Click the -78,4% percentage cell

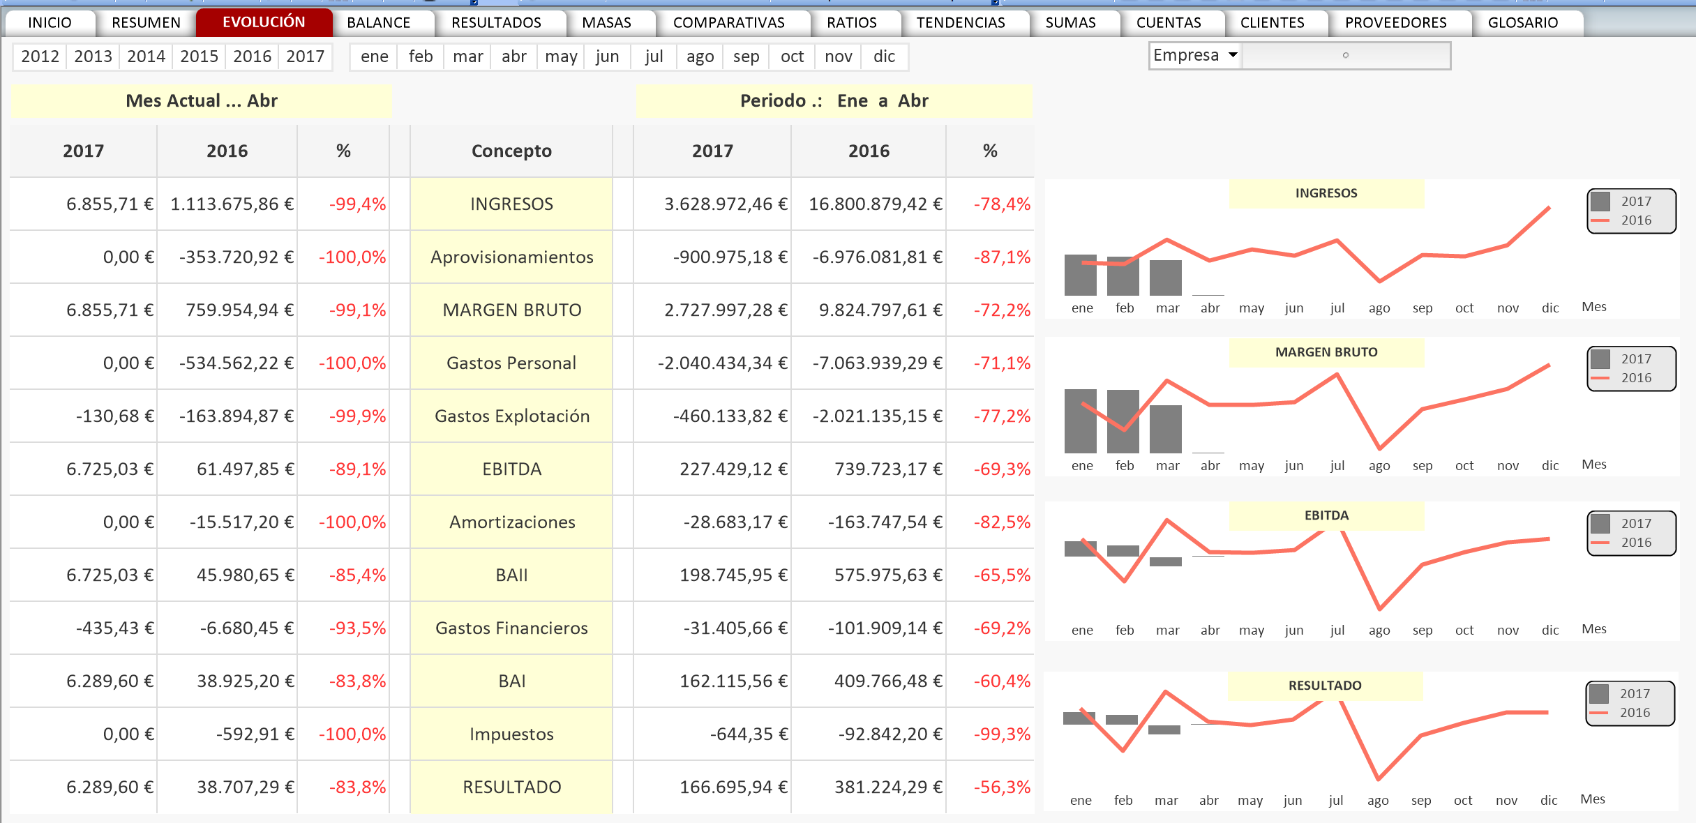(x=990, y=204)
